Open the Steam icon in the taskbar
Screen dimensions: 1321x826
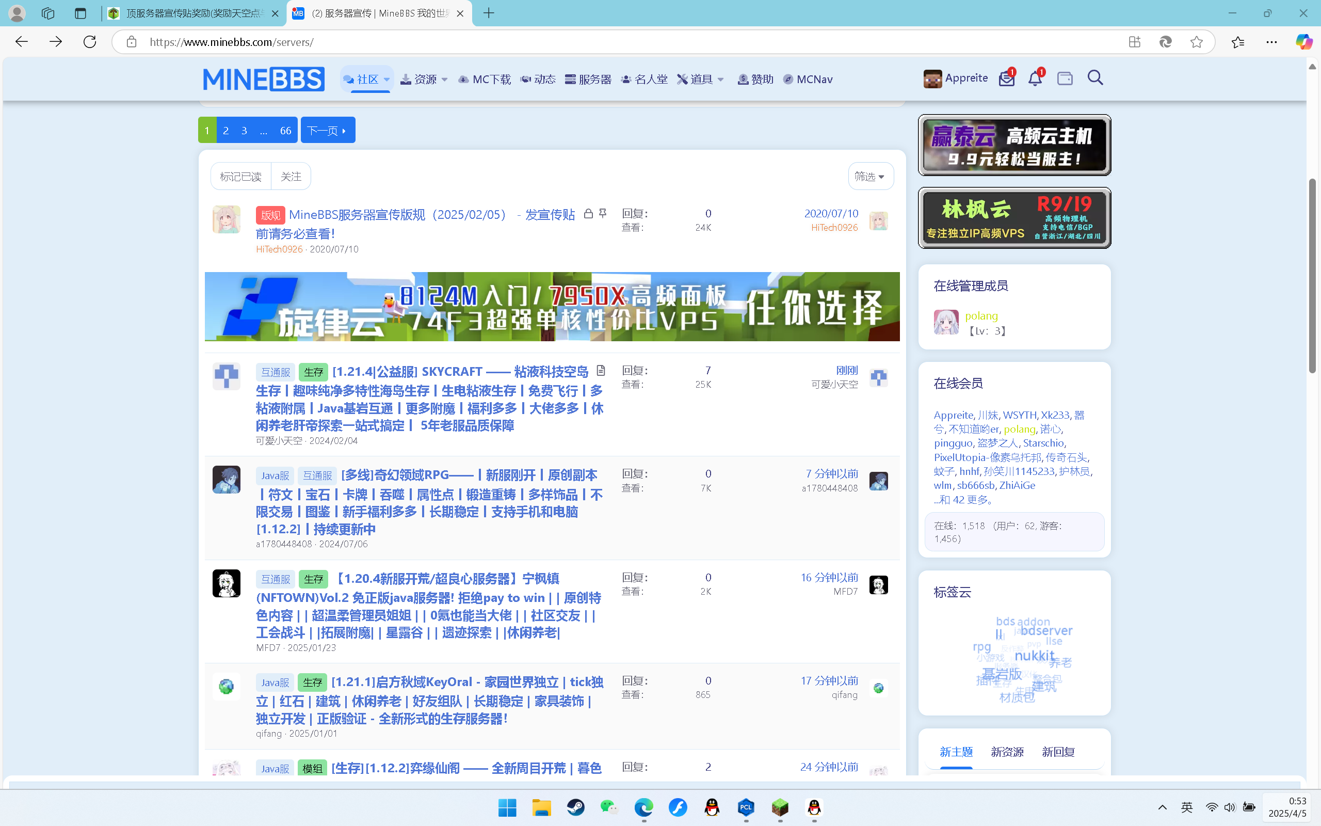point(575,807)
